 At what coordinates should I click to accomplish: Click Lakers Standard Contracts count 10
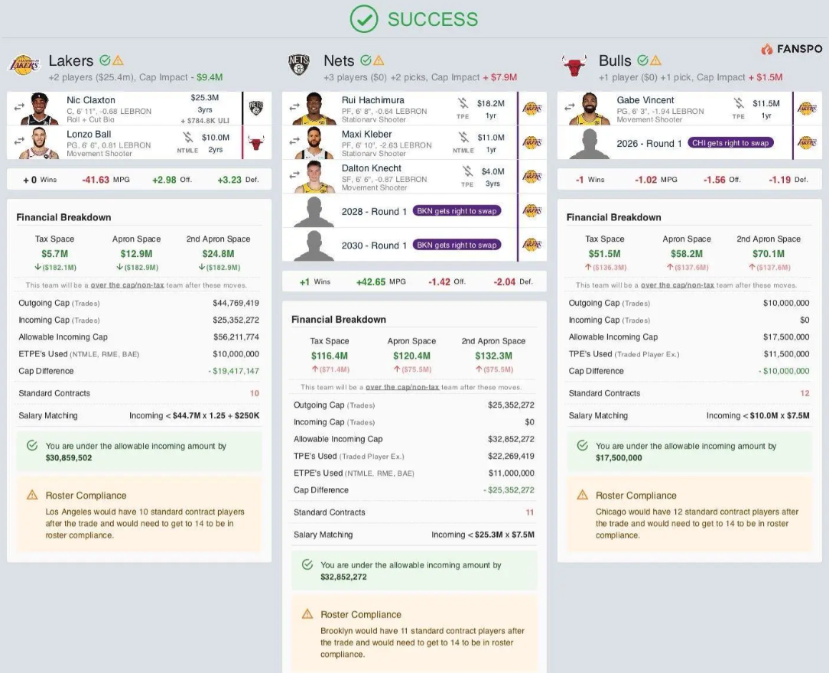(255, 393)
